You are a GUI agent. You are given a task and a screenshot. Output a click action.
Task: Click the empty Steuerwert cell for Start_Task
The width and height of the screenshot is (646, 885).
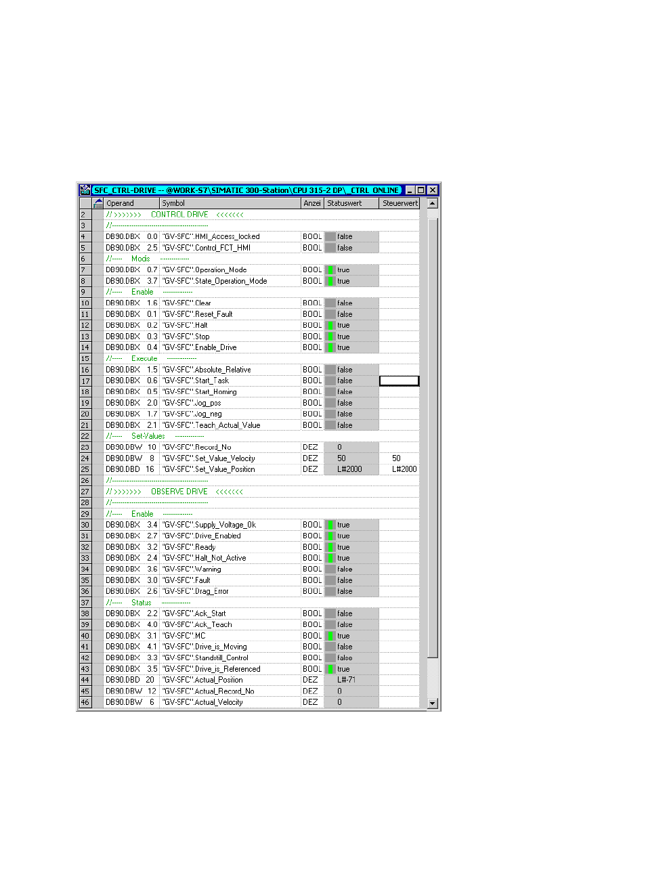[400, 381]
